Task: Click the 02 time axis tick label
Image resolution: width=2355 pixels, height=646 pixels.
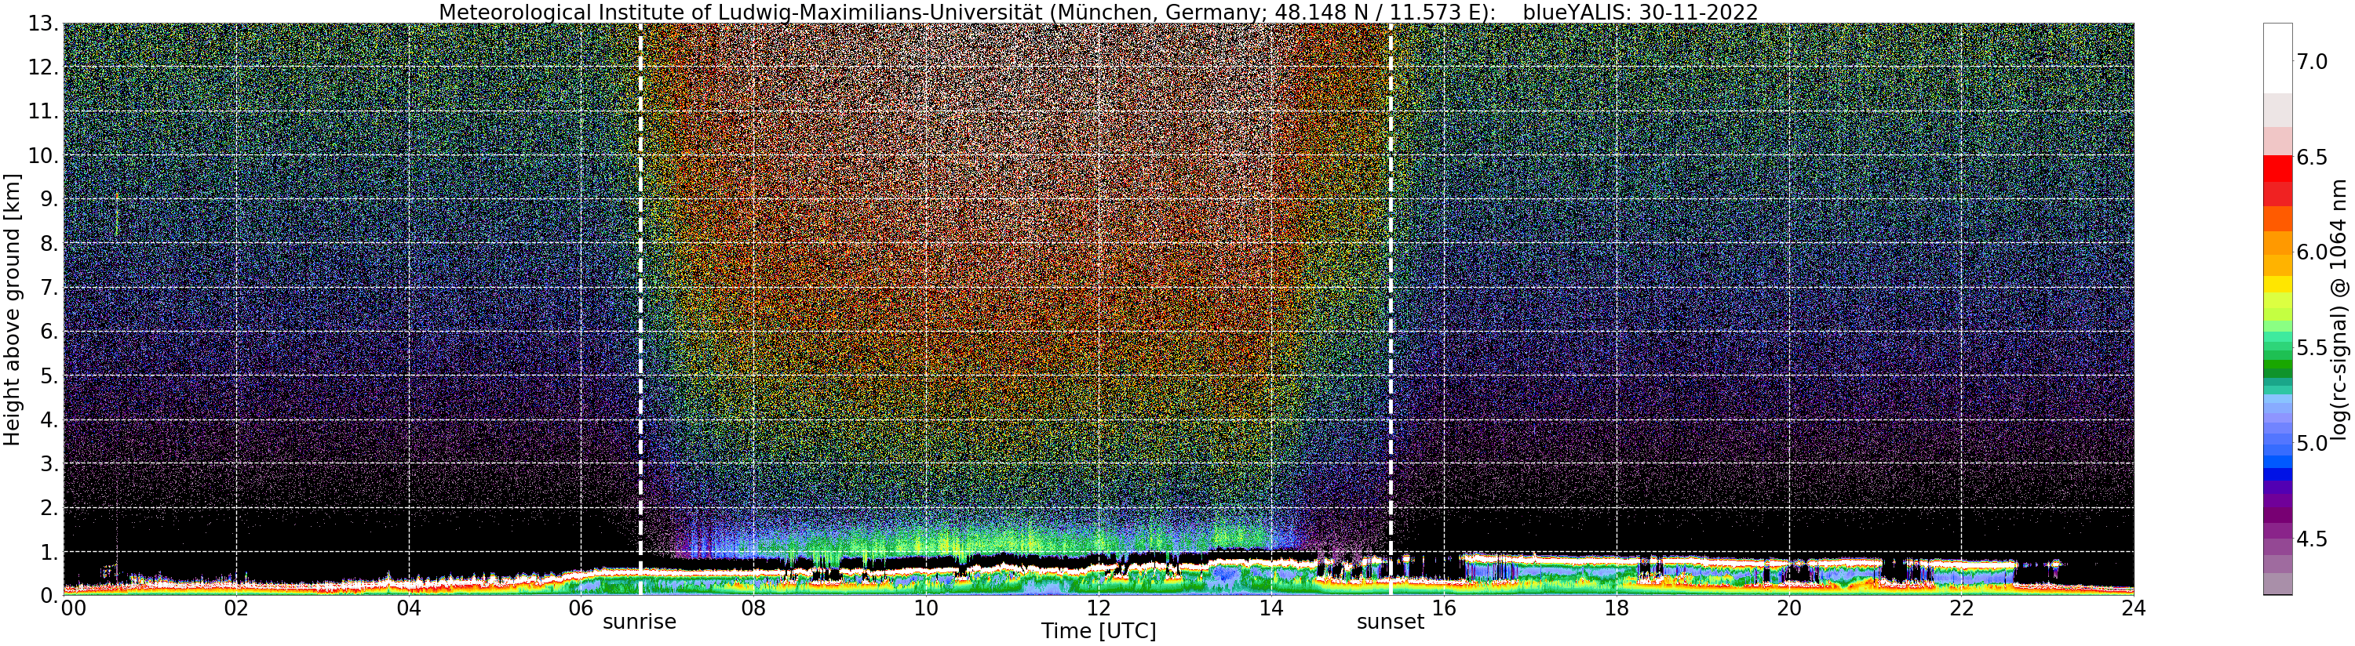Action: tap(237, 608)
